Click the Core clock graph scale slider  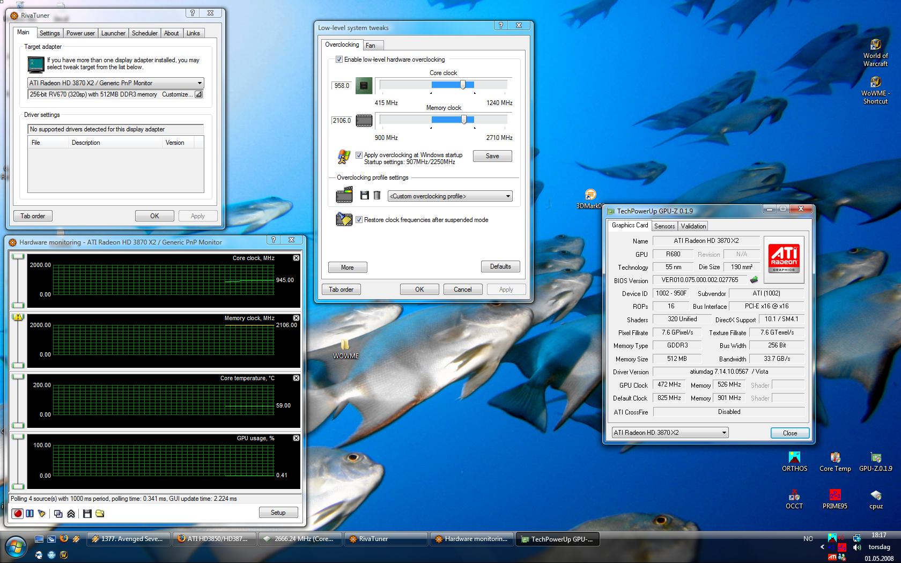[x=18, y=280]
